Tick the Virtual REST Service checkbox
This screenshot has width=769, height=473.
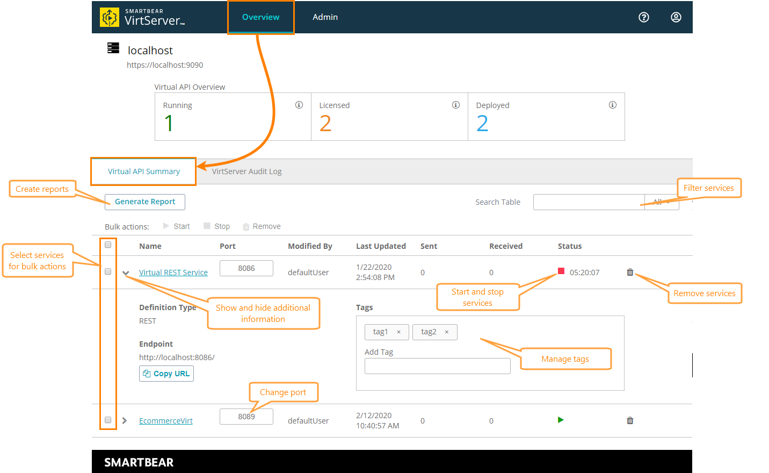[108, 271]
